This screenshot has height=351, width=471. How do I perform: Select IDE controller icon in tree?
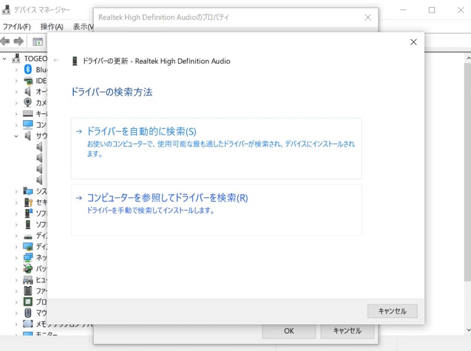click(x=28, y=81)
